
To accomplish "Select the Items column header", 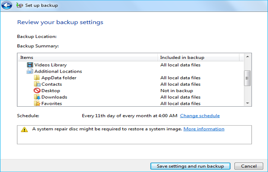I will tap(88, 57).
